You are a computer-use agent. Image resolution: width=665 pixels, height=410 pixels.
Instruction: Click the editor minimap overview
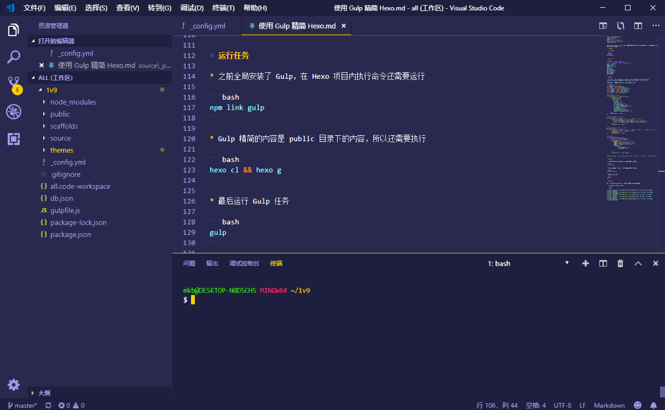[632, 118]
